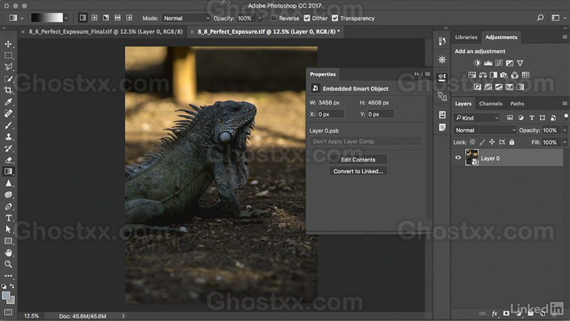This screenshot has width=570, height=321.
Task: Select the Type tool
Action: tap(8, 218)
